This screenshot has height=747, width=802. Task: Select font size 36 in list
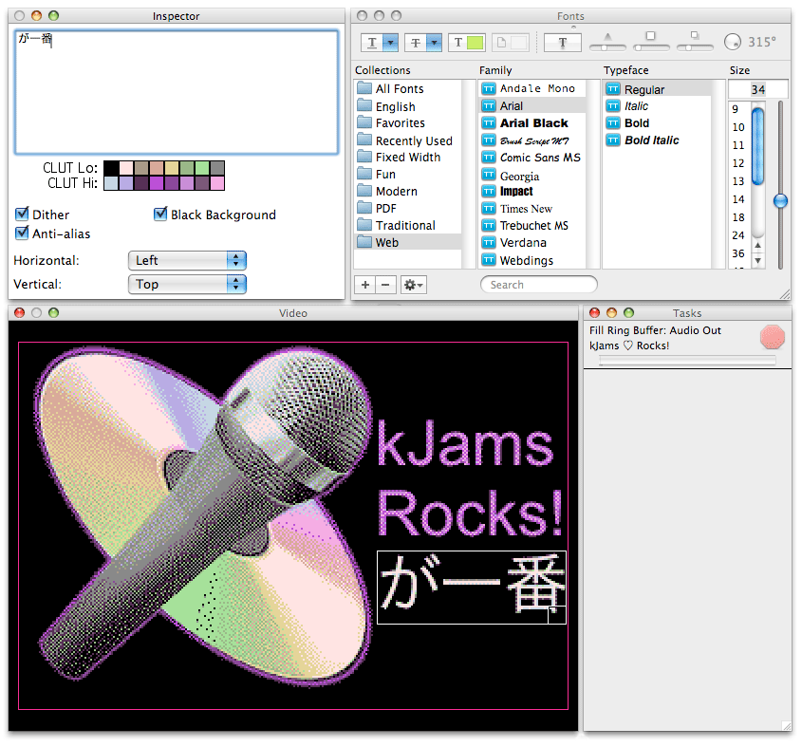point(738,253)
